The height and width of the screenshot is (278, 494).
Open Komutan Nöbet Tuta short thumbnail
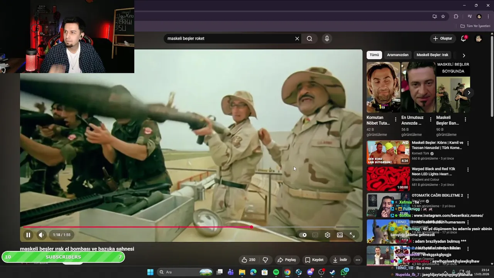click(383, 87)
